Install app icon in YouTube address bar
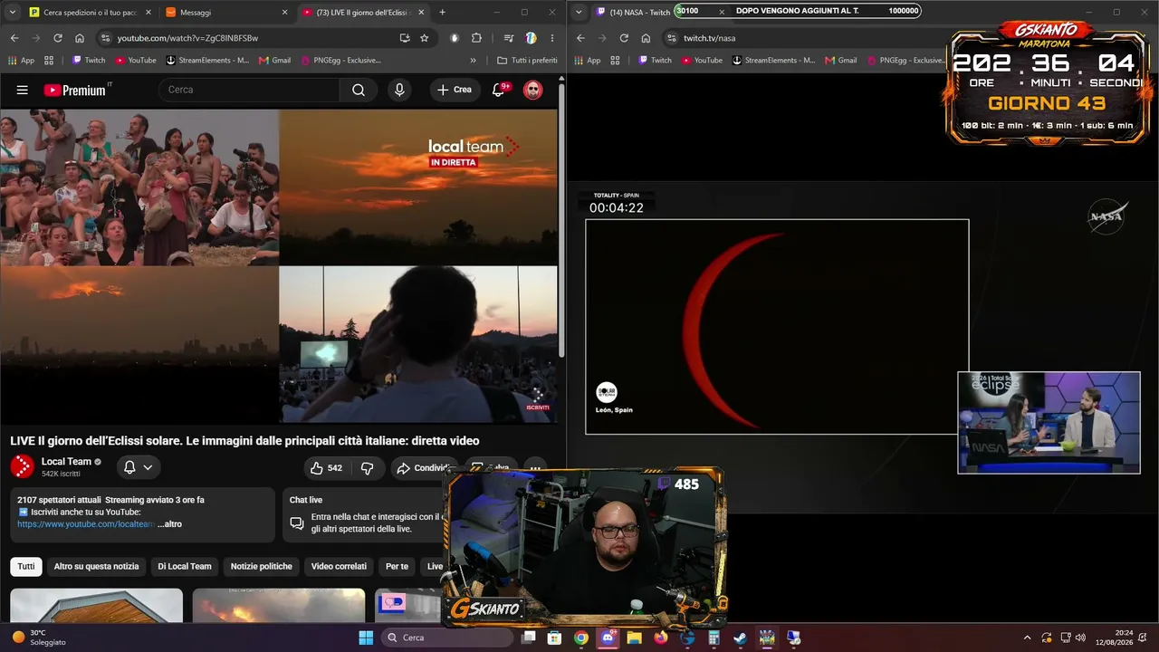 coord(405,38)
